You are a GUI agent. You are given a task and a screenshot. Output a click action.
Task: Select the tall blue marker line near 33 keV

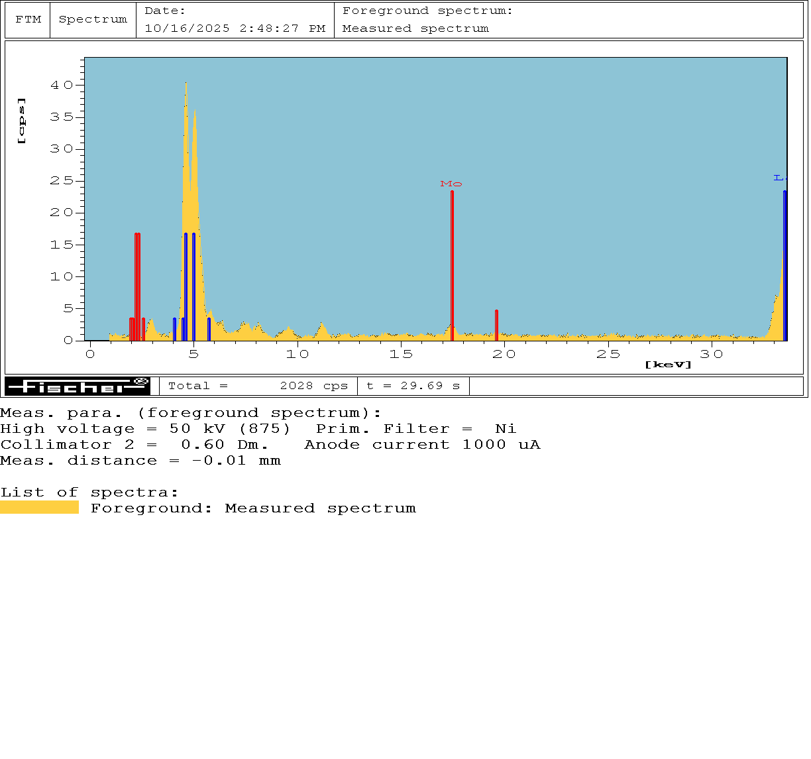tap(784, 265)
